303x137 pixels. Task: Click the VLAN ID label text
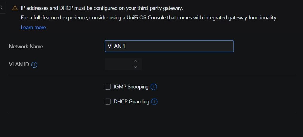[19, 64]
